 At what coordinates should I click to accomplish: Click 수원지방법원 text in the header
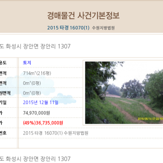tap(103, 28)
